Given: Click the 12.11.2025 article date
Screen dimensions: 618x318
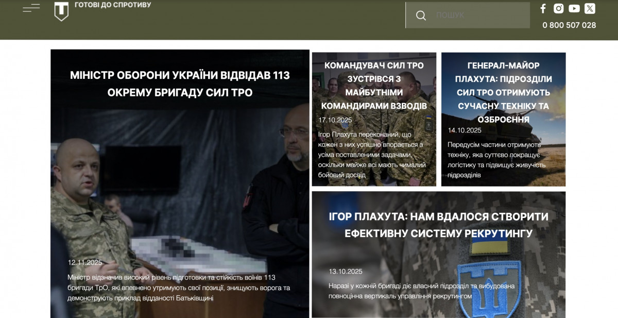Looking at the screenshot, I should 85,262.
